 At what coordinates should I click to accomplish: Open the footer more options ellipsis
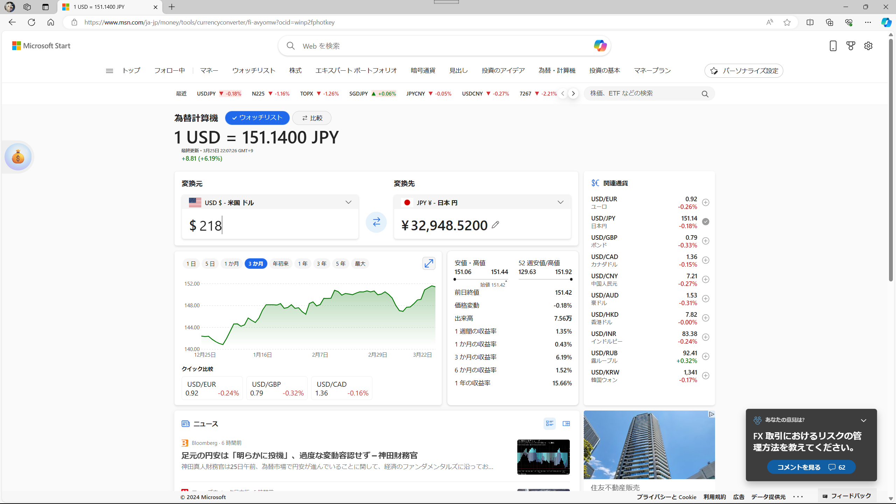coord(798,497)
